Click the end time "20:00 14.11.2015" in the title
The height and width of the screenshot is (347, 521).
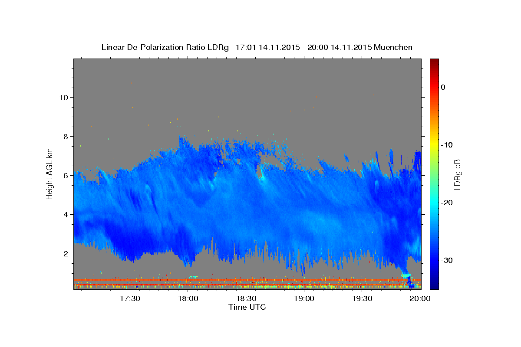[340, 47]
